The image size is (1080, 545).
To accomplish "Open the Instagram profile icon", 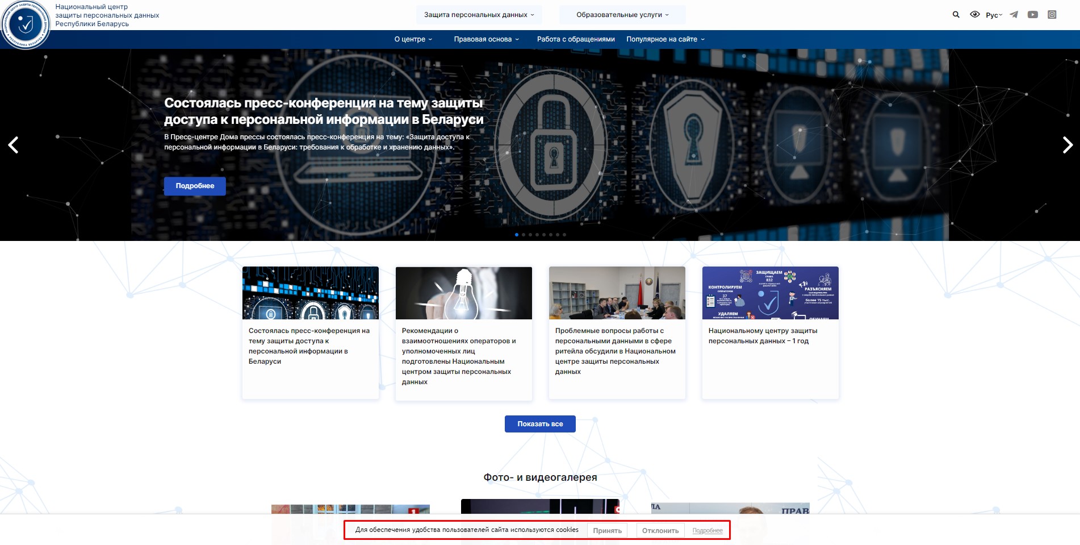I will [x=1052, y=15].
